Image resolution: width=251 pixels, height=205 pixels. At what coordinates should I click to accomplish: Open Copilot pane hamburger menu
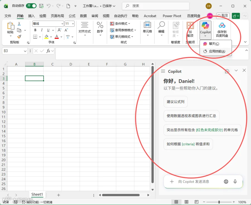163,71
